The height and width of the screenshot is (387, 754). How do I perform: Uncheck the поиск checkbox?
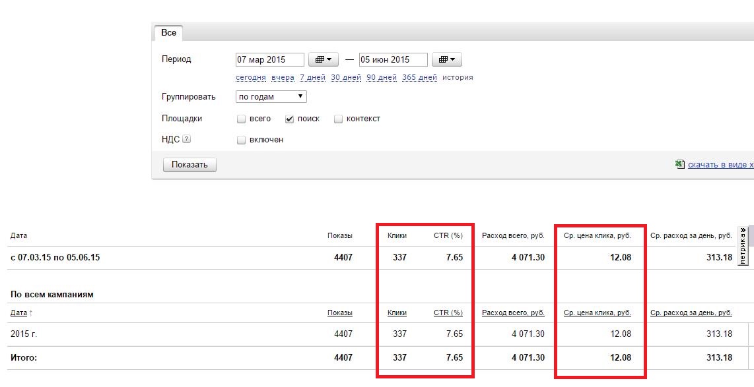289,119
